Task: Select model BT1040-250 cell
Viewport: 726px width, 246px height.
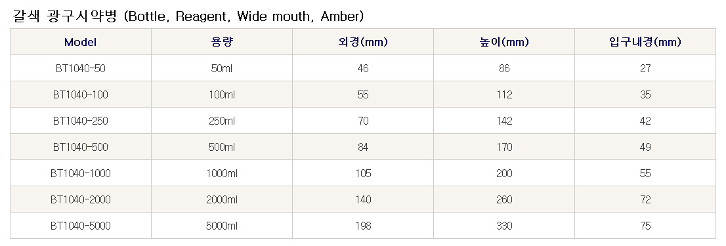Action: pos(81,121)
